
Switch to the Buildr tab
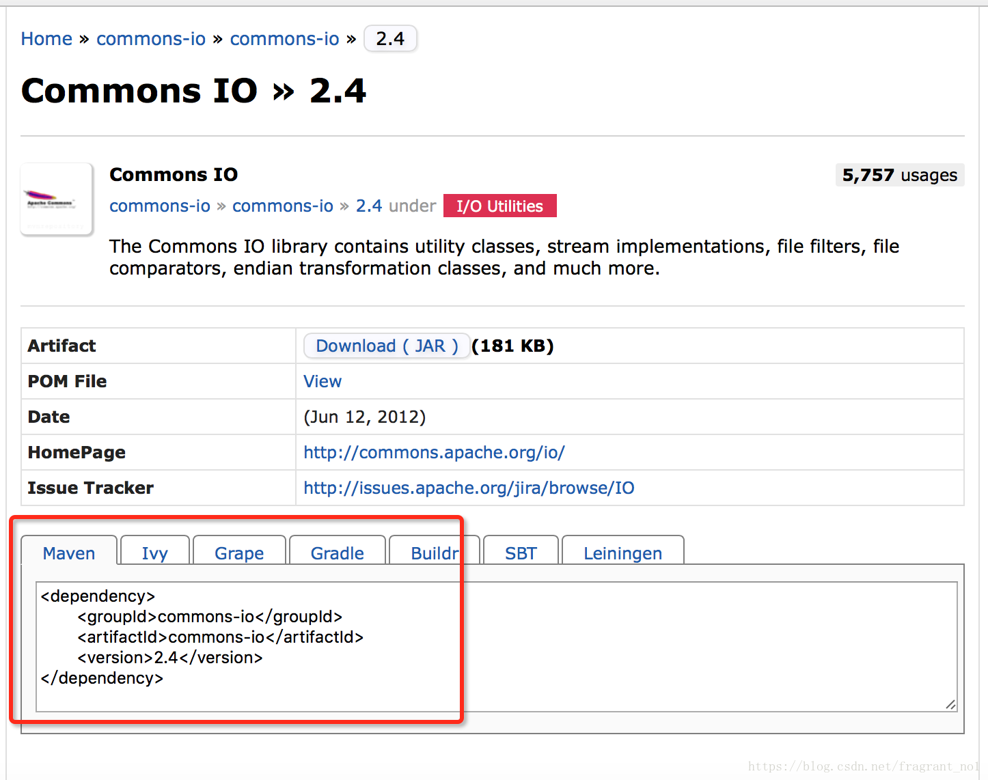tap(435, 552)
